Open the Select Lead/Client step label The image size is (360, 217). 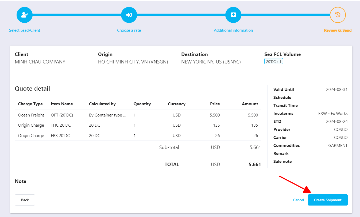[x=25, y=30]
